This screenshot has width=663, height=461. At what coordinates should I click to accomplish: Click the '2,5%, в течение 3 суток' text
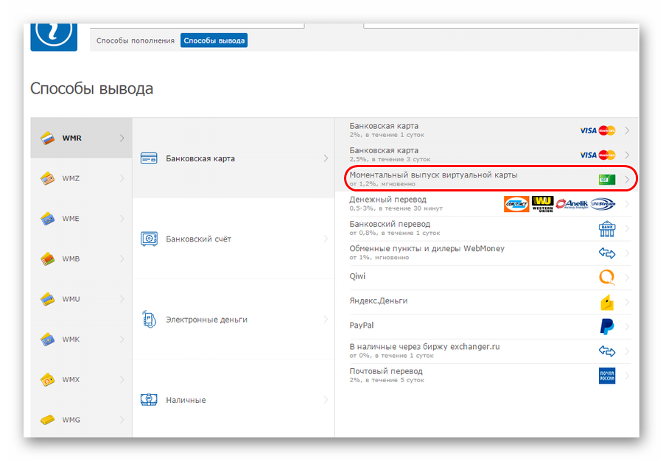pos(390,159)
